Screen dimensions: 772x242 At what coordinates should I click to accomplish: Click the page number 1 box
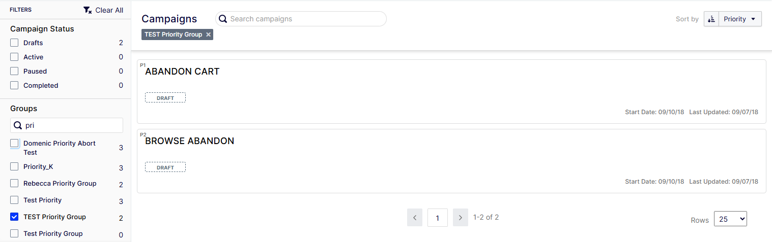[438, 218]
